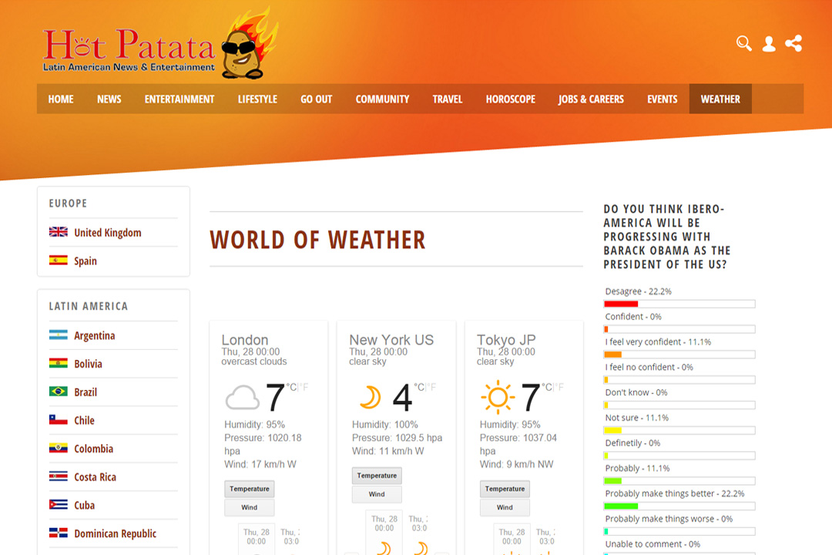Viewport: 832px width, 555px height.
Task: Click Tokyo's large sun weather icon
Action: (x=498, y=397)
